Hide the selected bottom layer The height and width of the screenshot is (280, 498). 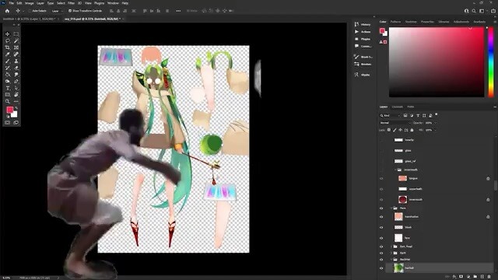tap(381, 268)
